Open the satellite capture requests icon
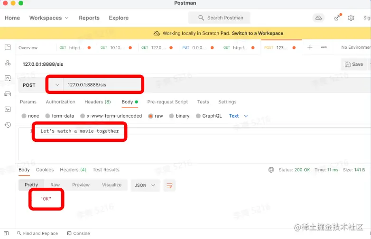 coord(338,18)
